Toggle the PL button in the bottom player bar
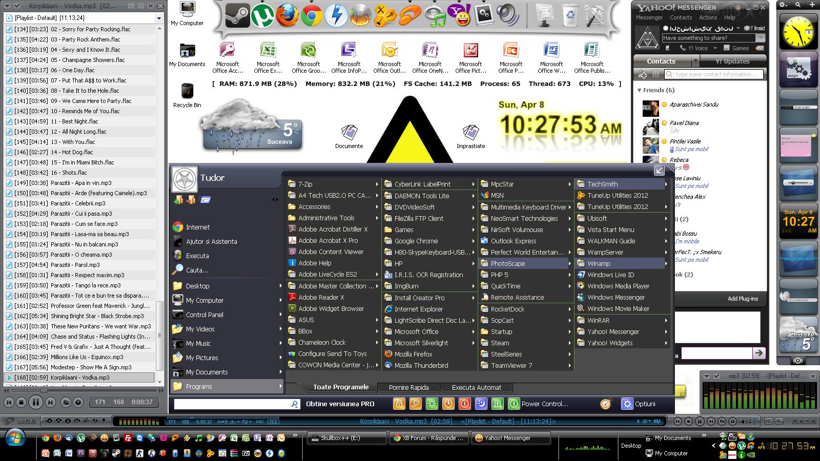 click(779, 421)
